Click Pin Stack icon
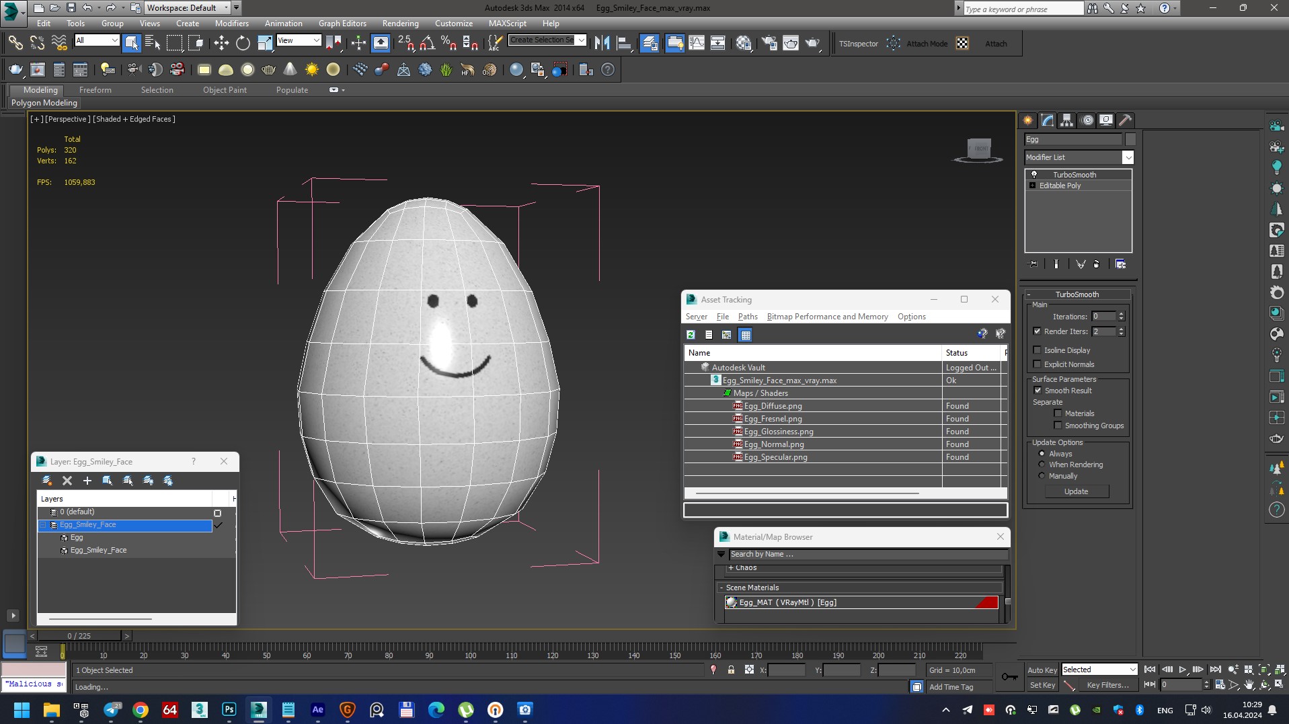This screenshot has height=724, width=1289. (x=1033, y=264)
